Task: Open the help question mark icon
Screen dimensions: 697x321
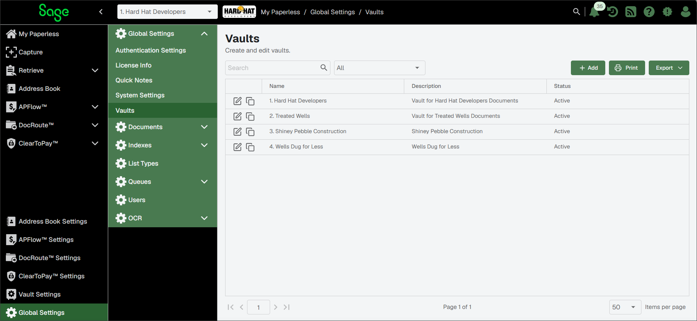Action: (649, 12)
